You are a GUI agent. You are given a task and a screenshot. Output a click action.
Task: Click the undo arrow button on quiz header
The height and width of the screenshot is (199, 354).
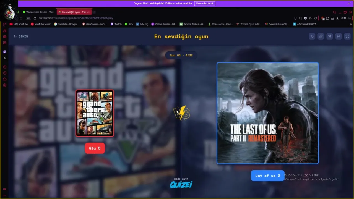click(x=312, y=36)
